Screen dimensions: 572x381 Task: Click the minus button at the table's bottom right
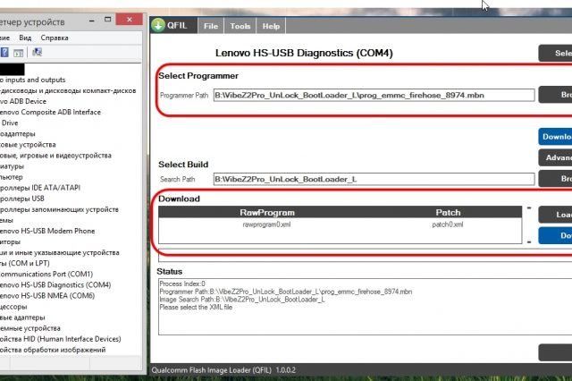529,242
